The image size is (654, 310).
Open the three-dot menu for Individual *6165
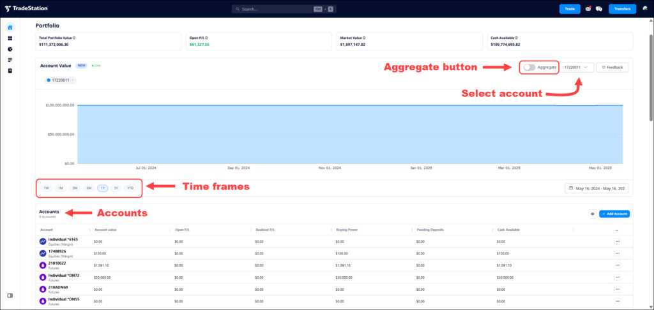(x=617, y=242)
